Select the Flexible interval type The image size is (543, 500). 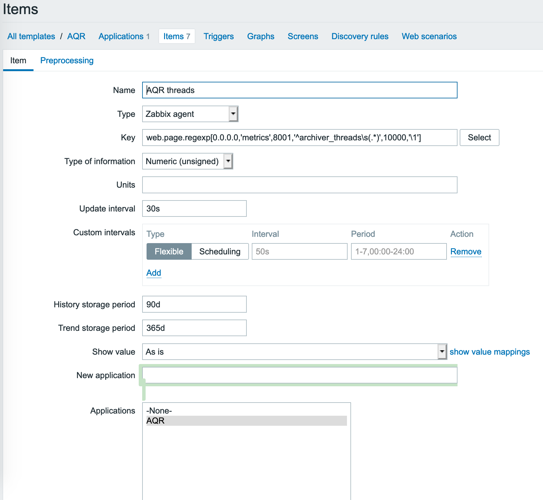click(x=169, y=252)
